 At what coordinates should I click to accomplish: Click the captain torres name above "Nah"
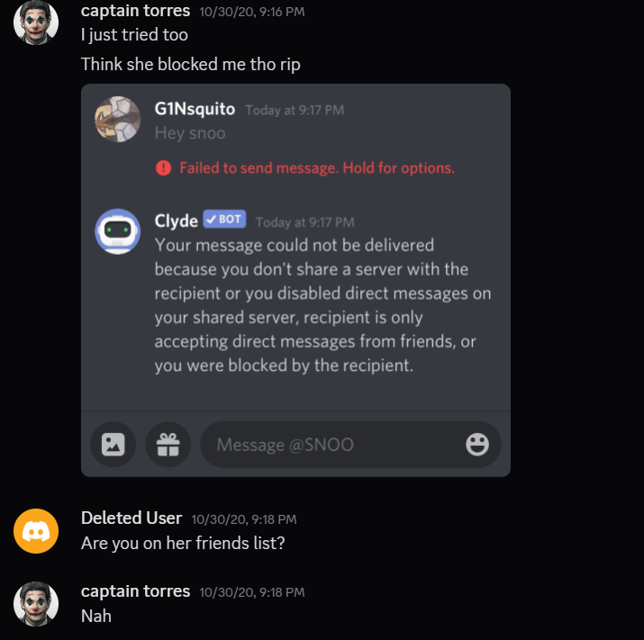[x=135, y=590]
